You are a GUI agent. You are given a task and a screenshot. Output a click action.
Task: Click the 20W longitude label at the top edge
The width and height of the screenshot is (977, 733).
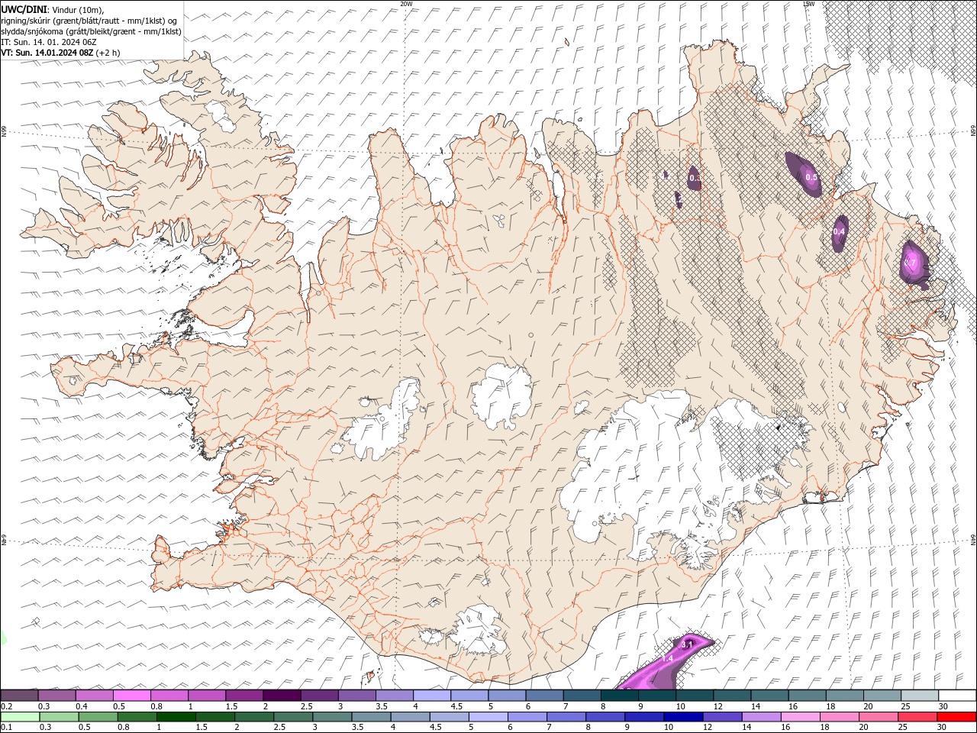[x=406, y=4]
